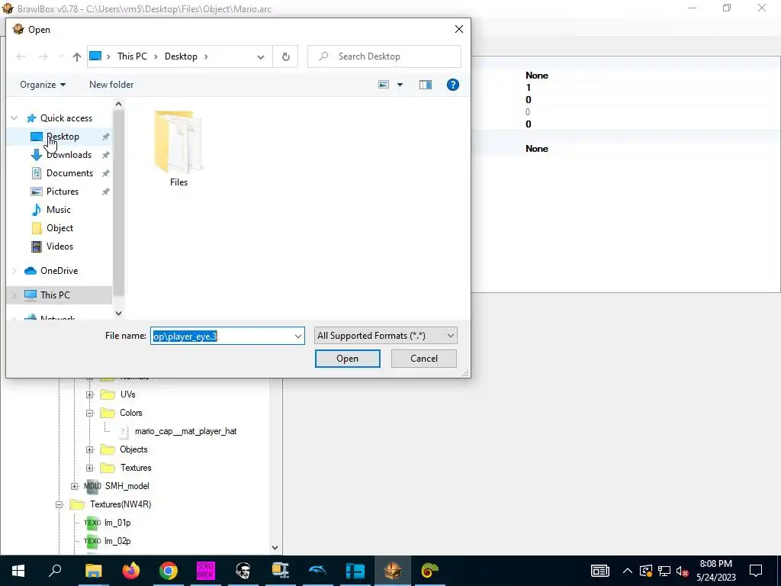The width and height of the screenshot is (781, 586).
Task: Click the Search Desktop field
Action: tap(384, 56)
